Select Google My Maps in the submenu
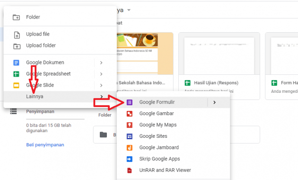The height and width of the screenshot is (180, 298). click(173, 125)
